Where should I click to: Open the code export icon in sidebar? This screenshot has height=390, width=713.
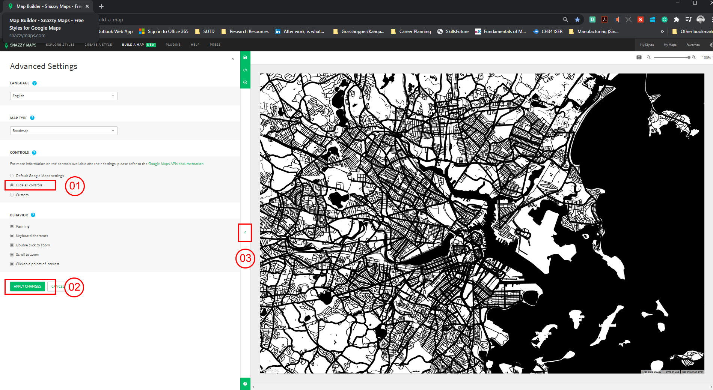[245, 70]
